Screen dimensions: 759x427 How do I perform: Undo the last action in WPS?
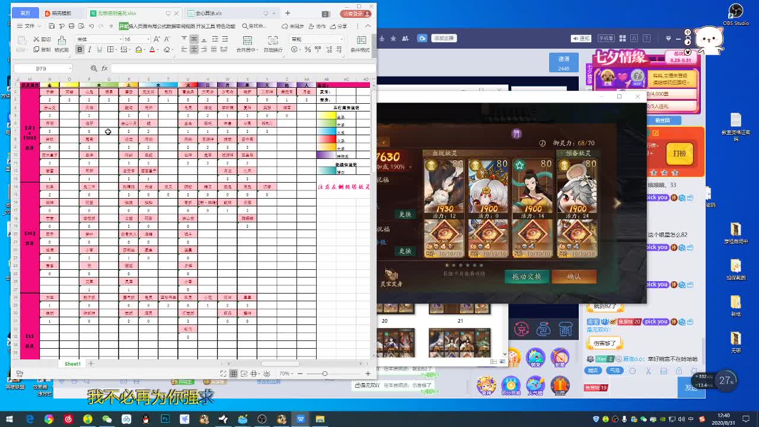(91, 26)
